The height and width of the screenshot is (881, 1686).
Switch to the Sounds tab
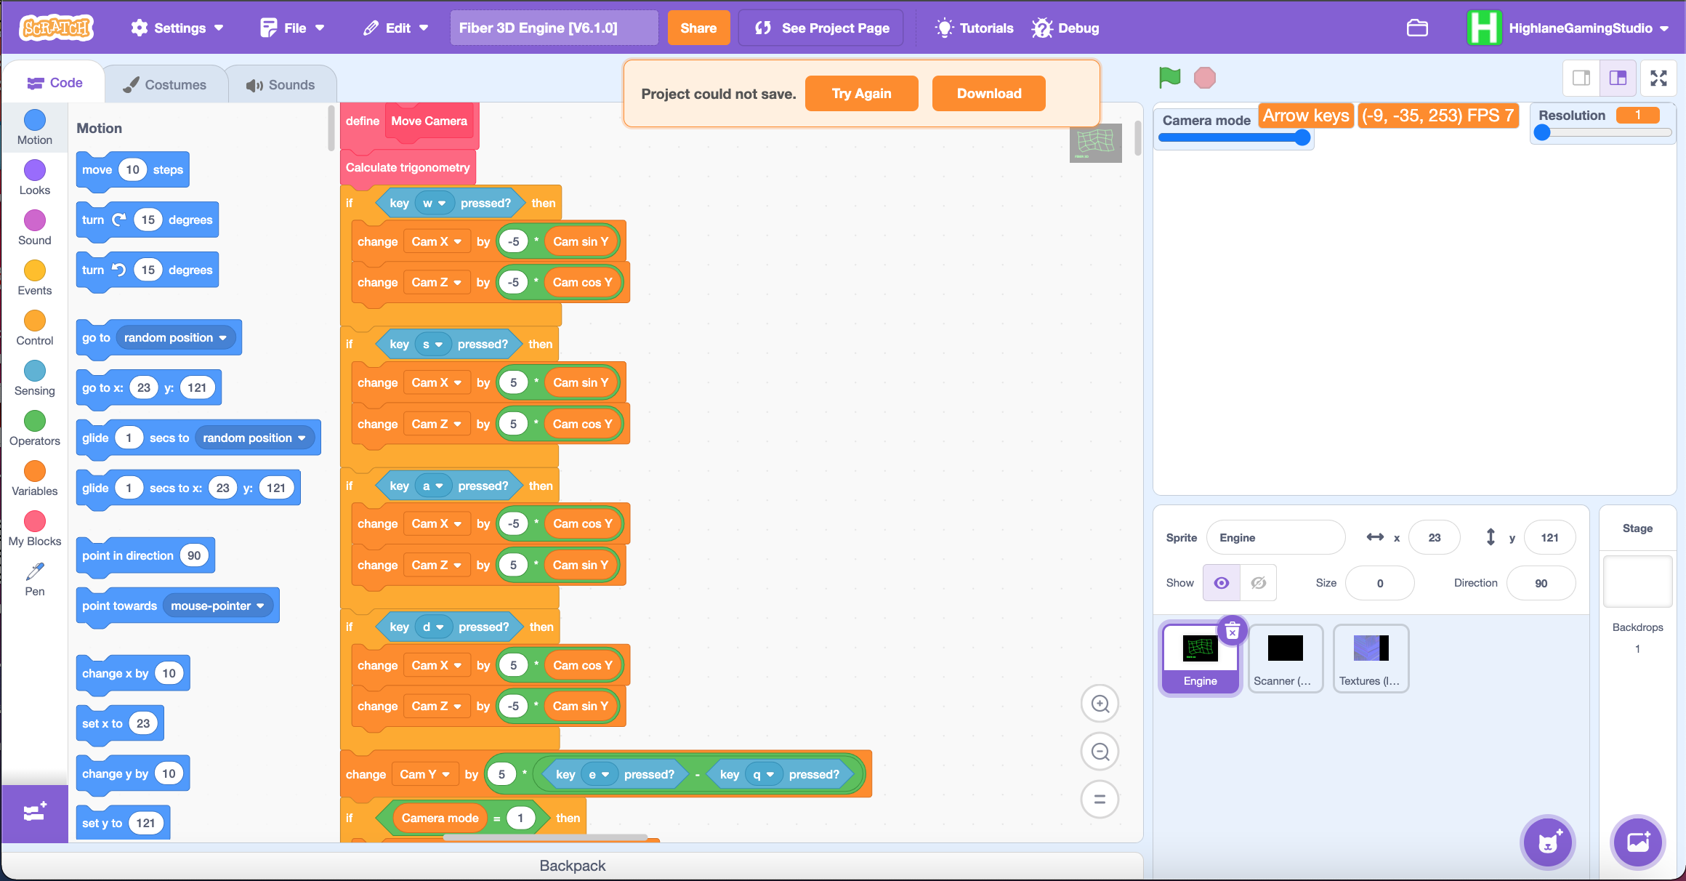coord(281,85)
